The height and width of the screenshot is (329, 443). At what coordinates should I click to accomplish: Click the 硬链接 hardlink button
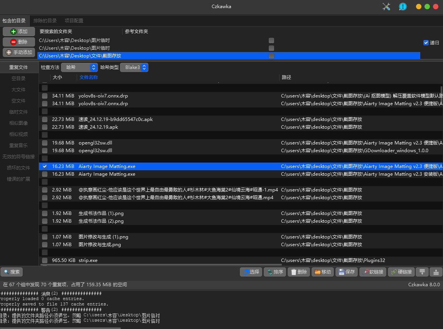[401, 272]
